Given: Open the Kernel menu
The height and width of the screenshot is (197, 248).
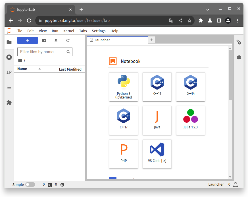Looking at the screenshot, I should [x=69, y=31].
